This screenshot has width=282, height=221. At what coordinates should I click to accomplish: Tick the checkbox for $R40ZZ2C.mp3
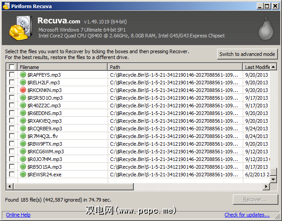12,105
